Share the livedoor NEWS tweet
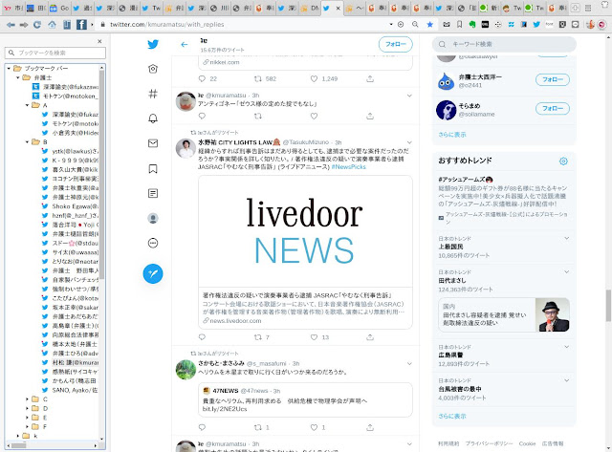The image size is (612, 452). [x=370, y=337]
